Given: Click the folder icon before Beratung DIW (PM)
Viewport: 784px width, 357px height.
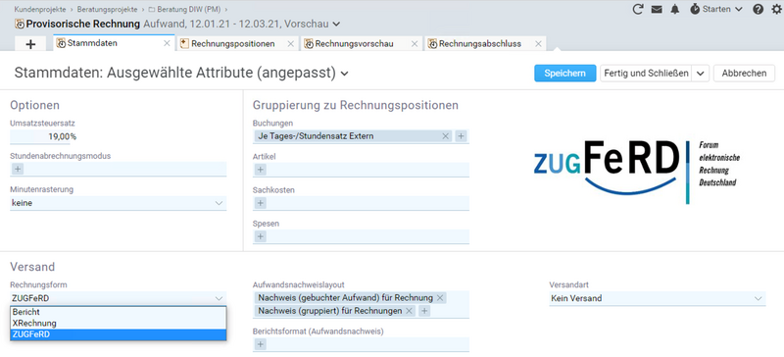Looking at the screenshot, I should pyautogui.click(x=152, y=10).
